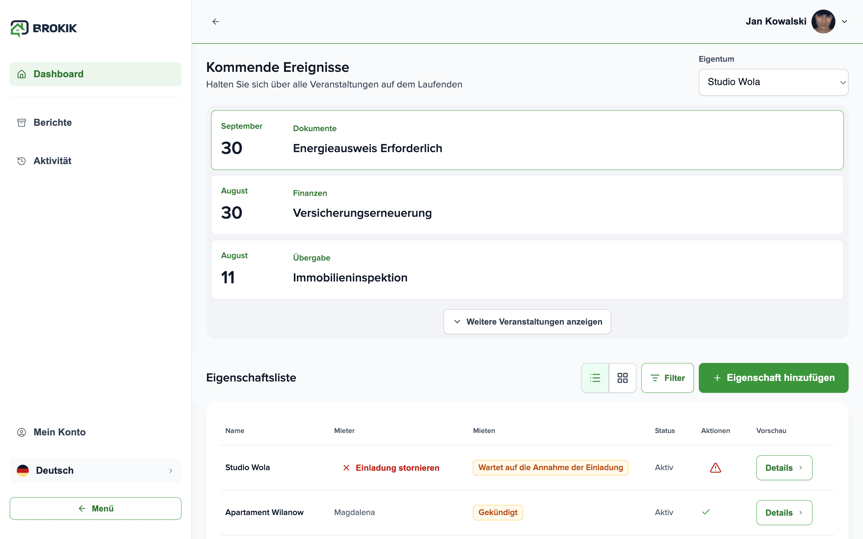The image size is (863, 539).
Task: Open Aktivität in the sidebar
Action: (x=96, y=161)
